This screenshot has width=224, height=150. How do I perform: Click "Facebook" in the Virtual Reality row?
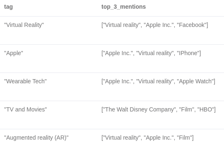(192, 25)
